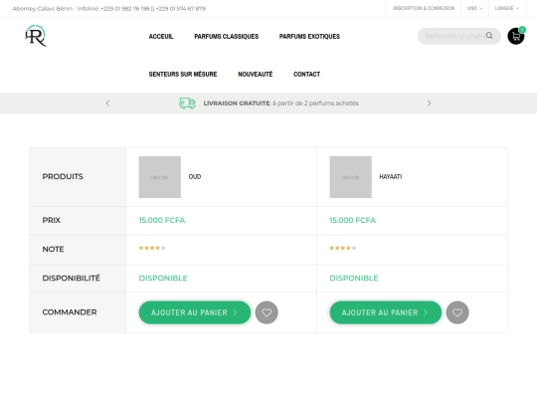Screen dimensions: 537x403
Task: Go to next banner message arrow
Action: point(429,103)
